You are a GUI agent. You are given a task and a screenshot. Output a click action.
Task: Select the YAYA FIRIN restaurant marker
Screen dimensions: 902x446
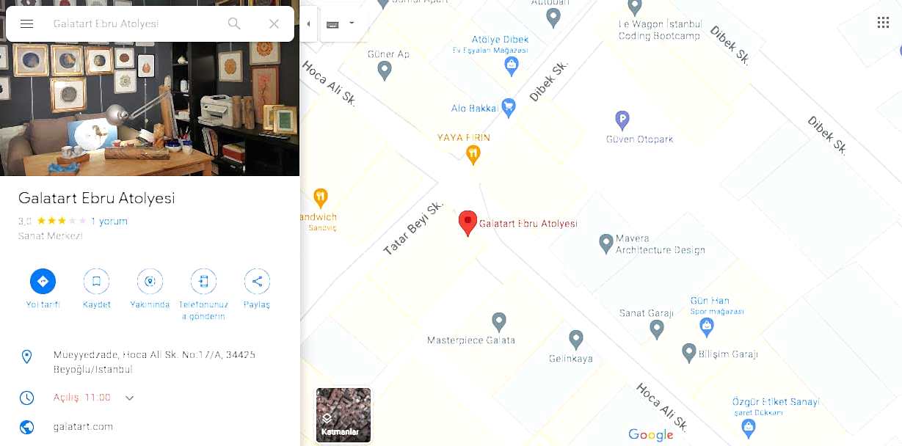click(x=473, y=154)
